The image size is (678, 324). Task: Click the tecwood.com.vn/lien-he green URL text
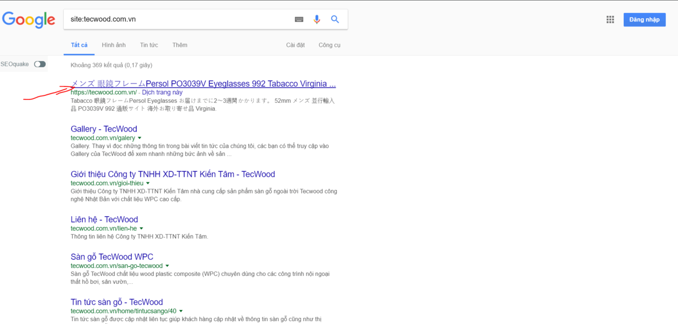pos(104,228)
